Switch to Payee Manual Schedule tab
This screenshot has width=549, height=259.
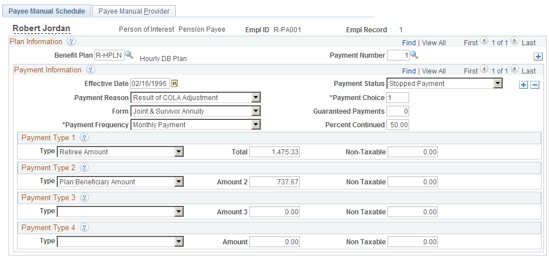47,11
